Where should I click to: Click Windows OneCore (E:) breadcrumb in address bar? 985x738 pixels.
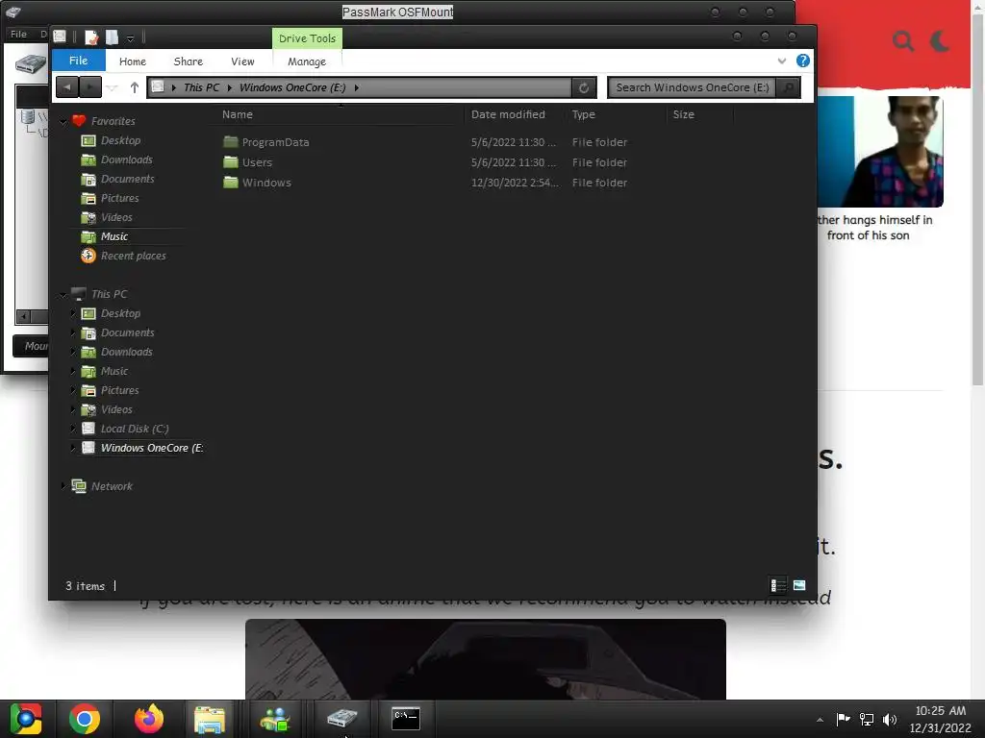pyautogui.click(x=292, y=87)
